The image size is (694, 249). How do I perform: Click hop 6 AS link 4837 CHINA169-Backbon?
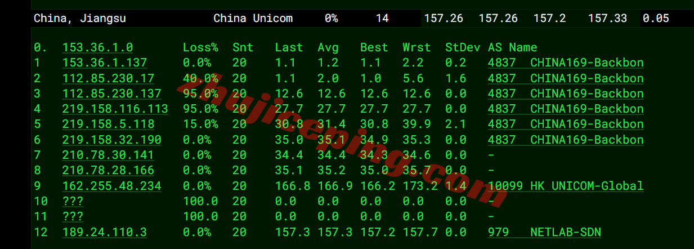tap(566, 140)
